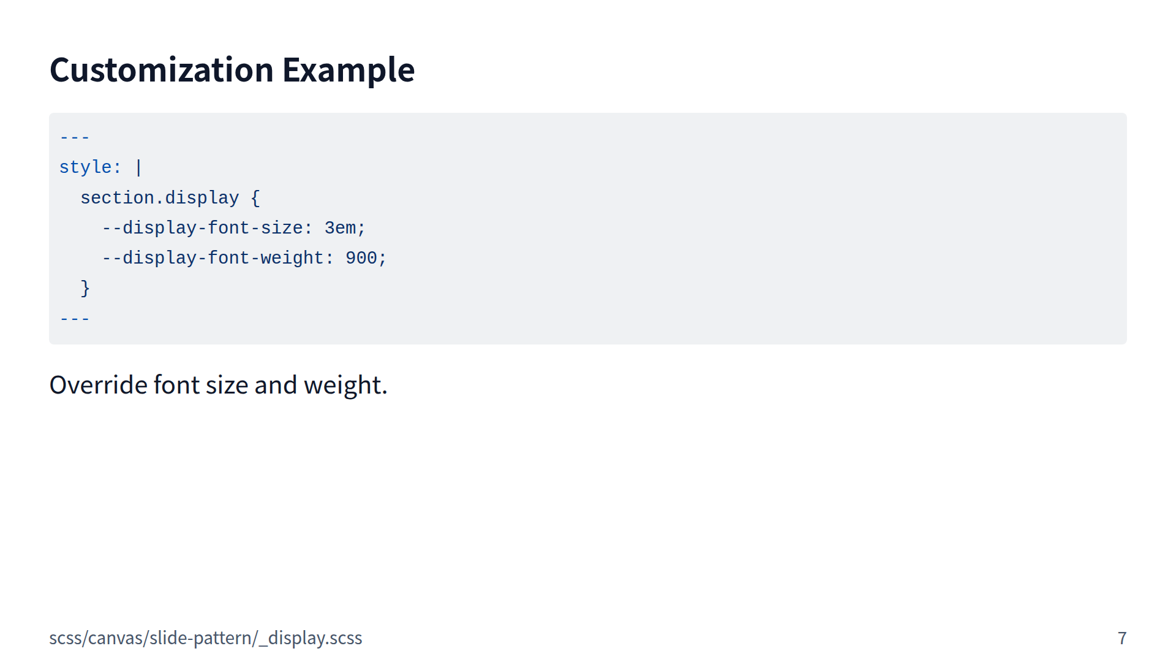Click the closing curly brace in the code
The width and height of the screenshot is (1176, 662).
pyautogui.click(x=85, y=288)
